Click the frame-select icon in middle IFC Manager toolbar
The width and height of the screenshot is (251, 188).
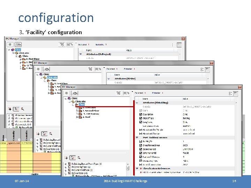90,69
